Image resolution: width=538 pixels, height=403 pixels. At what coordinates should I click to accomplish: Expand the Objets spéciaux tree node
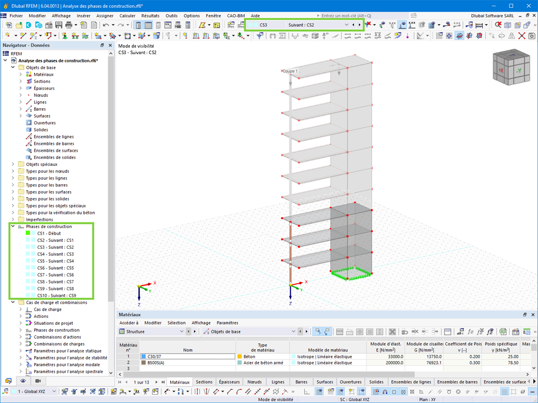coord(12,164)
